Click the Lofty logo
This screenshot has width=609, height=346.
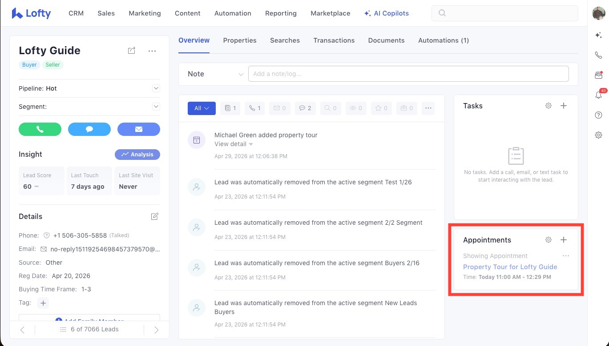click(31, 13)
